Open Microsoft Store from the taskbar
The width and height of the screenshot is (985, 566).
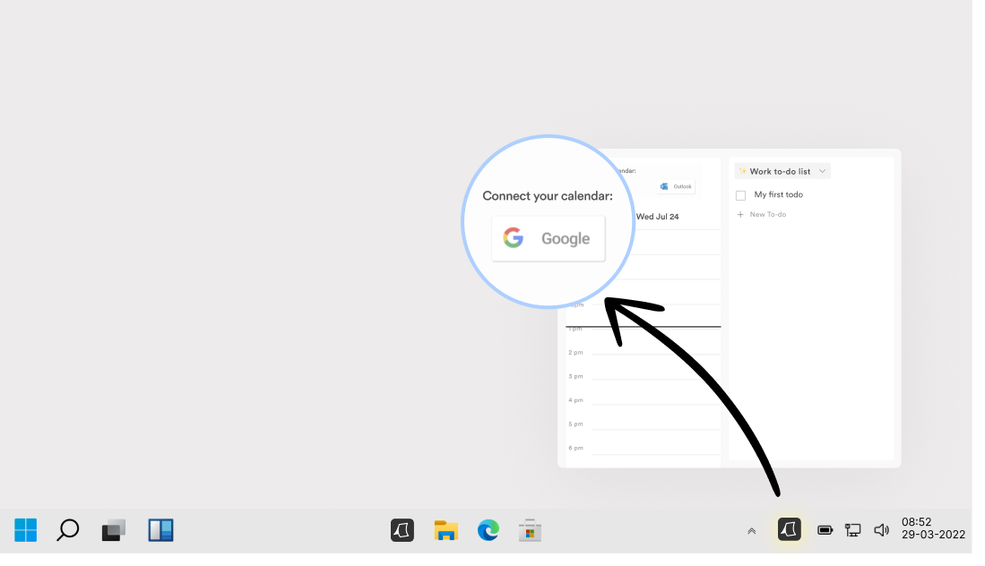[531, 530]
